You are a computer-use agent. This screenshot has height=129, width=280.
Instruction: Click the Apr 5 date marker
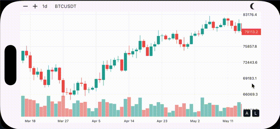click(96, 121)
